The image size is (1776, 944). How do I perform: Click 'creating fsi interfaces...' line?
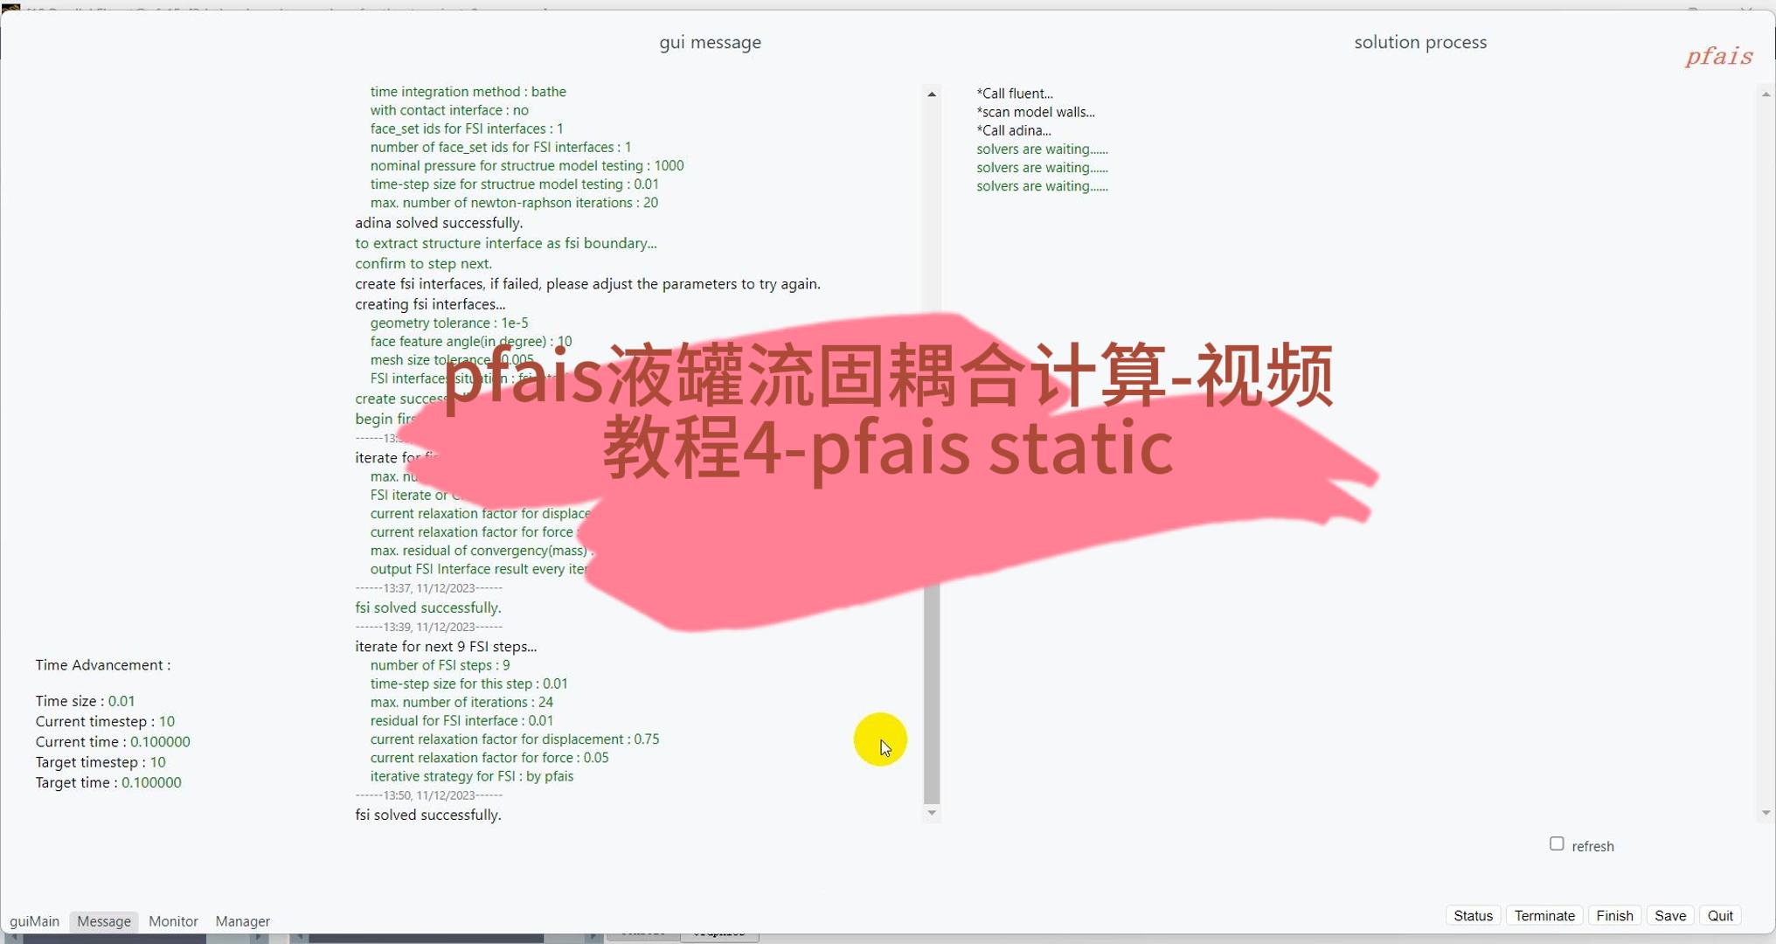(x=430, y=304)
